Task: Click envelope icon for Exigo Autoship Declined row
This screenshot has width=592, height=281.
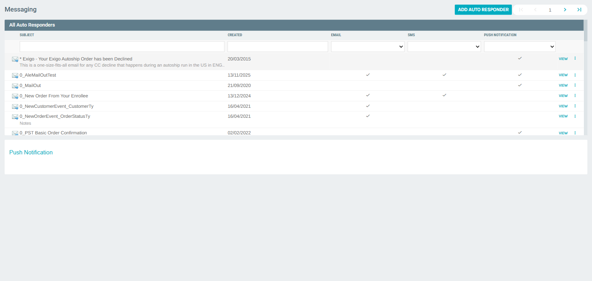Action: [15, 59]
